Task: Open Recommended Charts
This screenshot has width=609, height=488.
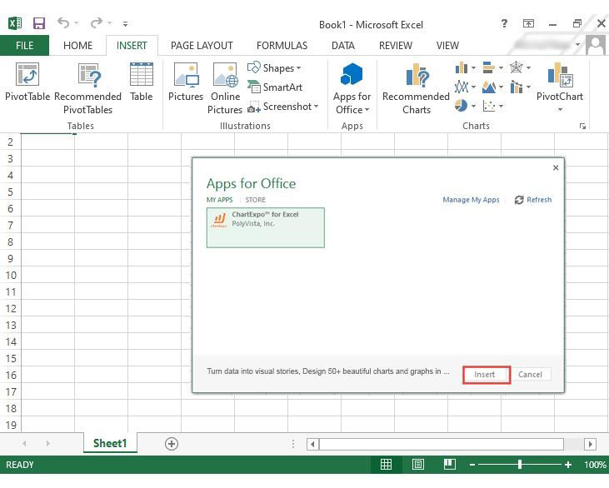Action: (x=416, y=88)
